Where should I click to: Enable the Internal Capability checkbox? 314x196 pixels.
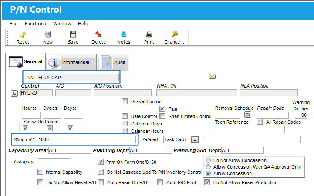(40, 172)
